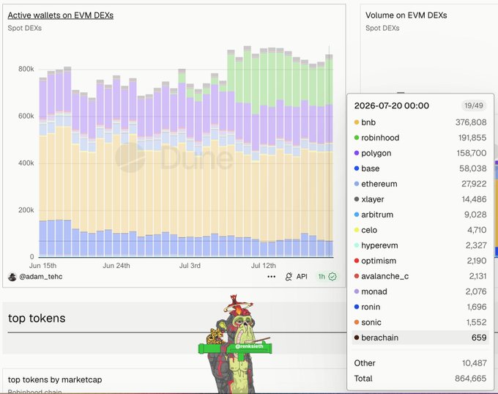
Task: Click the top tokens section heading
Action: click(x=37, y=318)
